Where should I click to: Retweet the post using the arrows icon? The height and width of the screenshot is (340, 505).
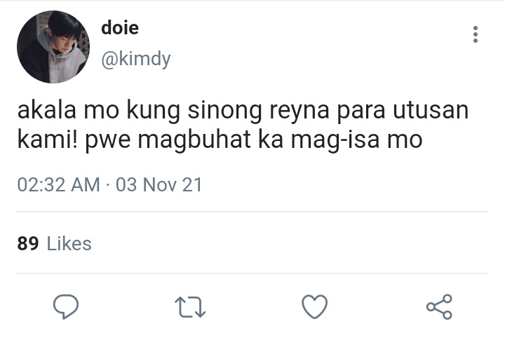click(190, 307)
